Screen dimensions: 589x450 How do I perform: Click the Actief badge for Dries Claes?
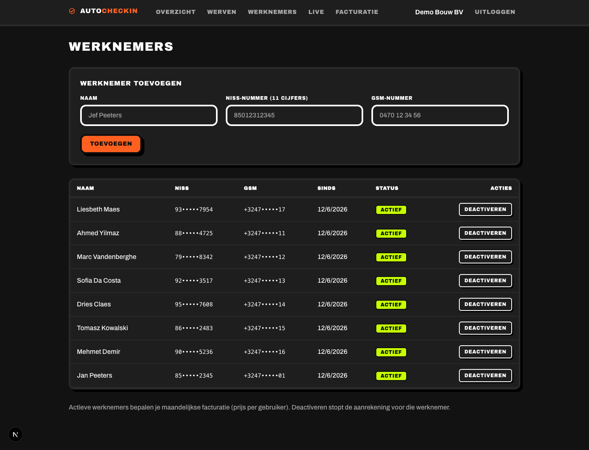point(391,305)
